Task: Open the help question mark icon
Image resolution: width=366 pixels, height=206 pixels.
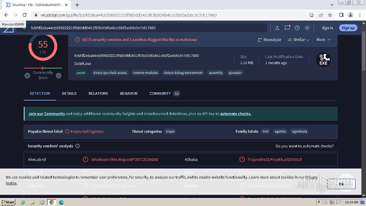Action: click(297, 28)
